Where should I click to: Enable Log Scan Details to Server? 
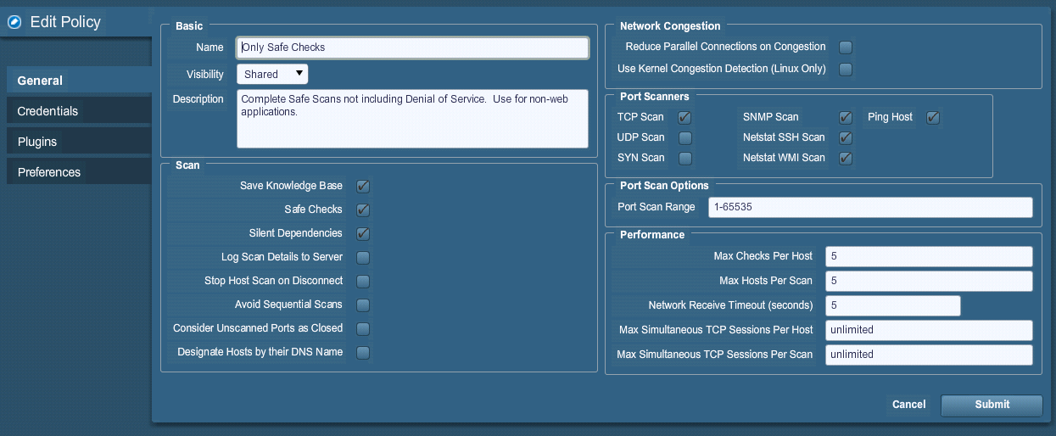tap(363, 257)
